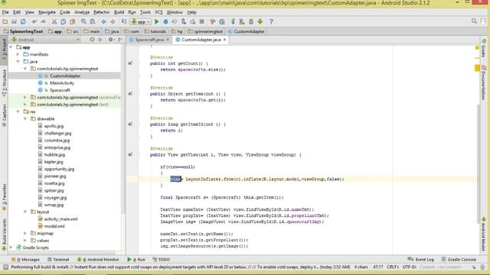Select model.xml in layout folder

(54, 226)
